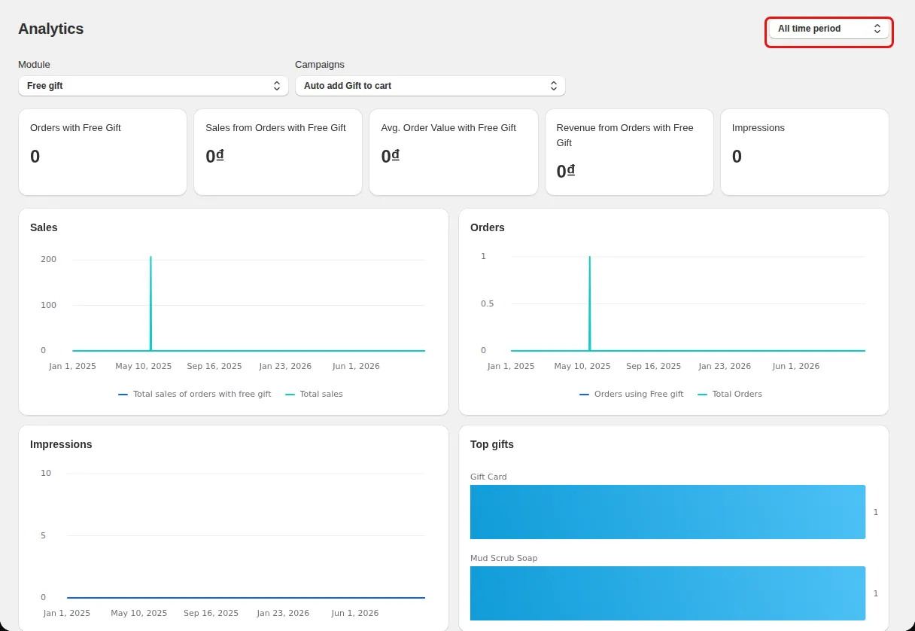
Task: Click the spike in the Sales chart
Action: pyautogui.click(x=150, y=303)
